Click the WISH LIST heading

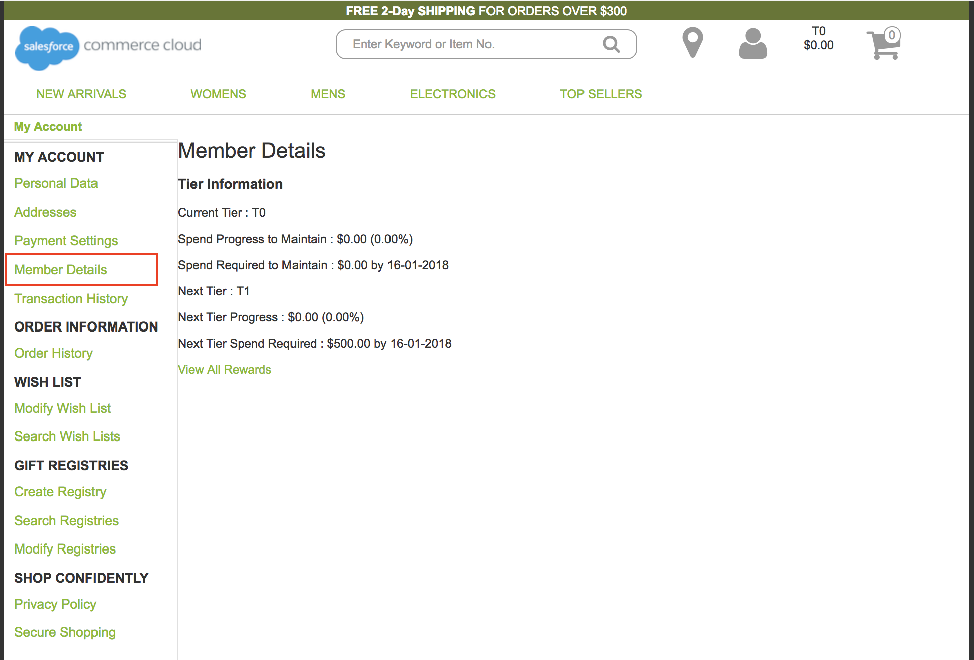(x=47, y=382)
